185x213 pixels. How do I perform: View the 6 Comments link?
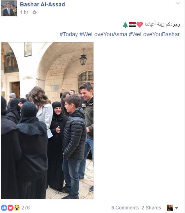(x=125, y=208)
